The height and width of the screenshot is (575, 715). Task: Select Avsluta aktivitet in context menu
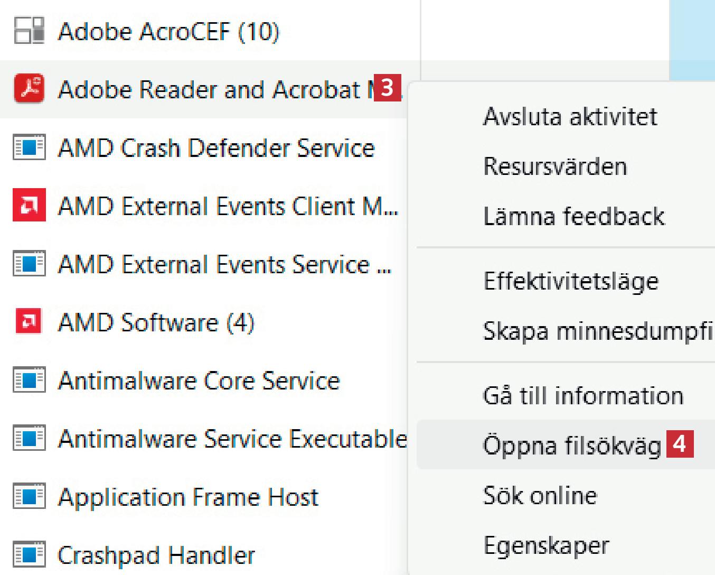point(570,117)
